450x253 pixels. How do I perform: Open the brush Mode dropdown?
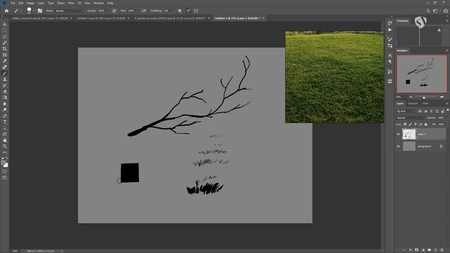(x=69, y=11)
